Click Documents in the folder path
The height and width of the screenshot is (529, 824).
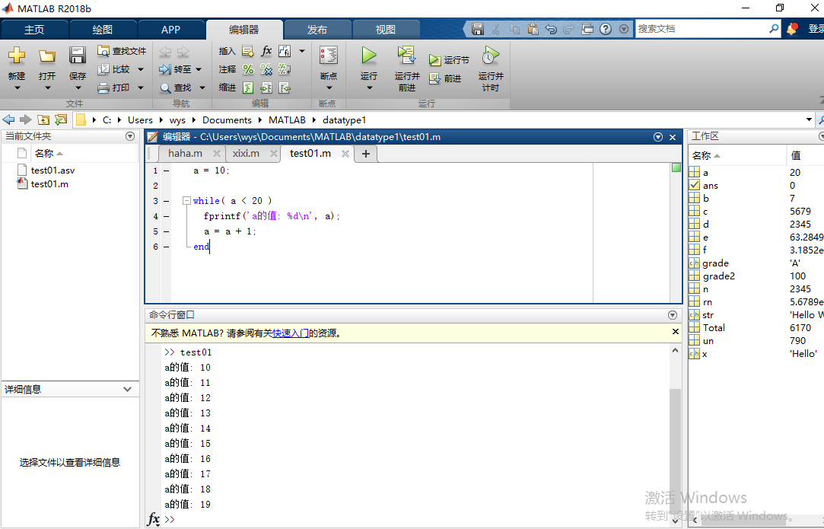pos(227,120)
